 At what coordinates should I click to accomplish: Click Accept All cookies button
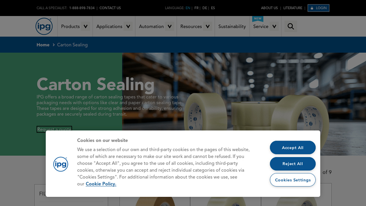pyautogui.click(x=292, y=147)
